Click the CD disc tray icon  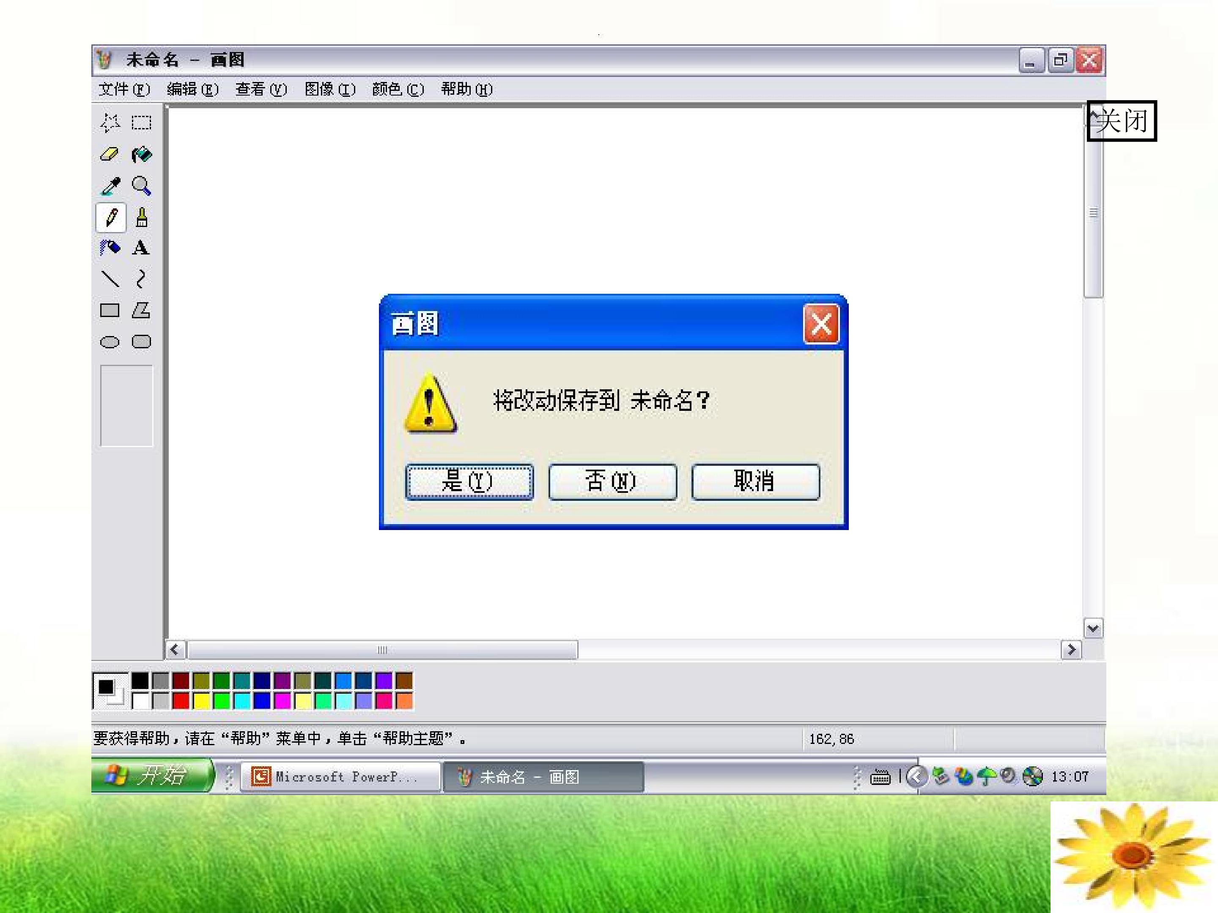tap(1032, 776)
